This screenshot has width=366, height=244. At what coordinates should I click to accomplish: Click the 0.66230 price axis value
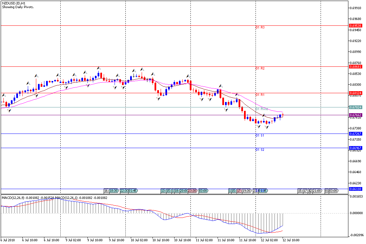pos(355,183)
